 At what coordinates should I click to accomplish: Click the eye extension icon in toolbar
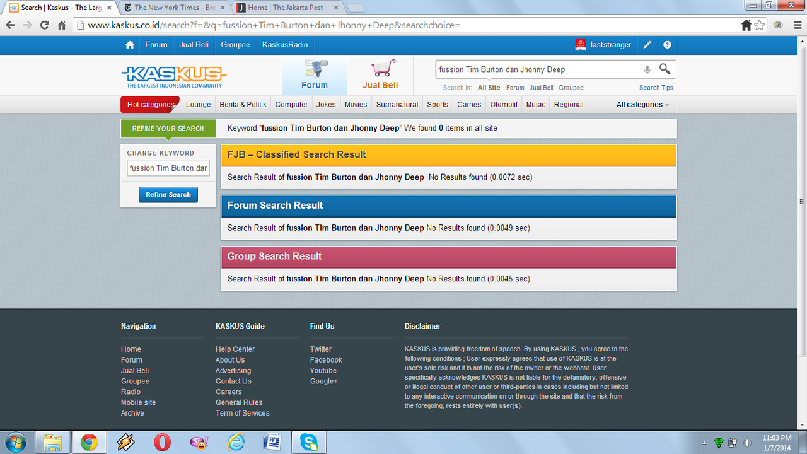point(779,25)
